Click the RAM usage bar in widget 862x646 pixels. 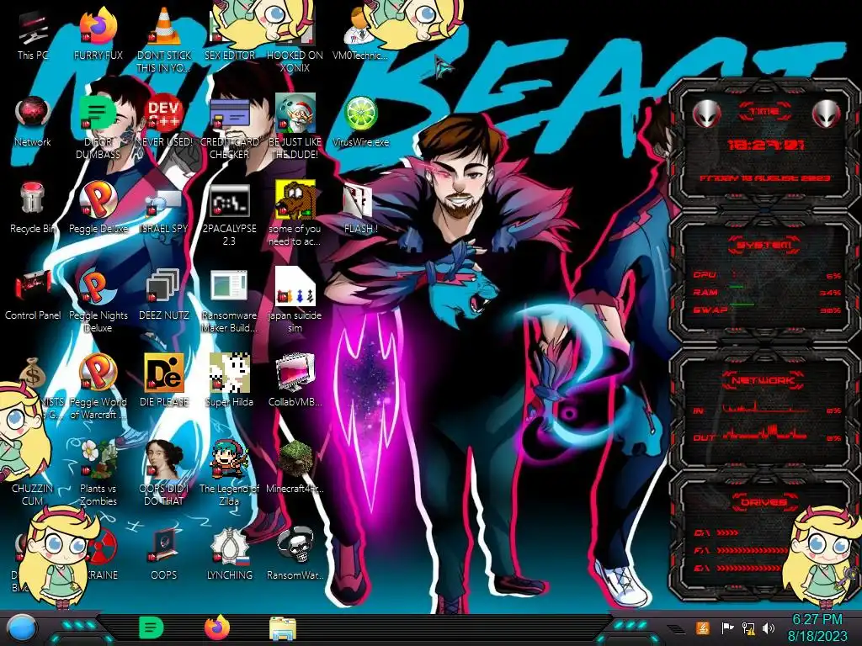pos(767,292)
